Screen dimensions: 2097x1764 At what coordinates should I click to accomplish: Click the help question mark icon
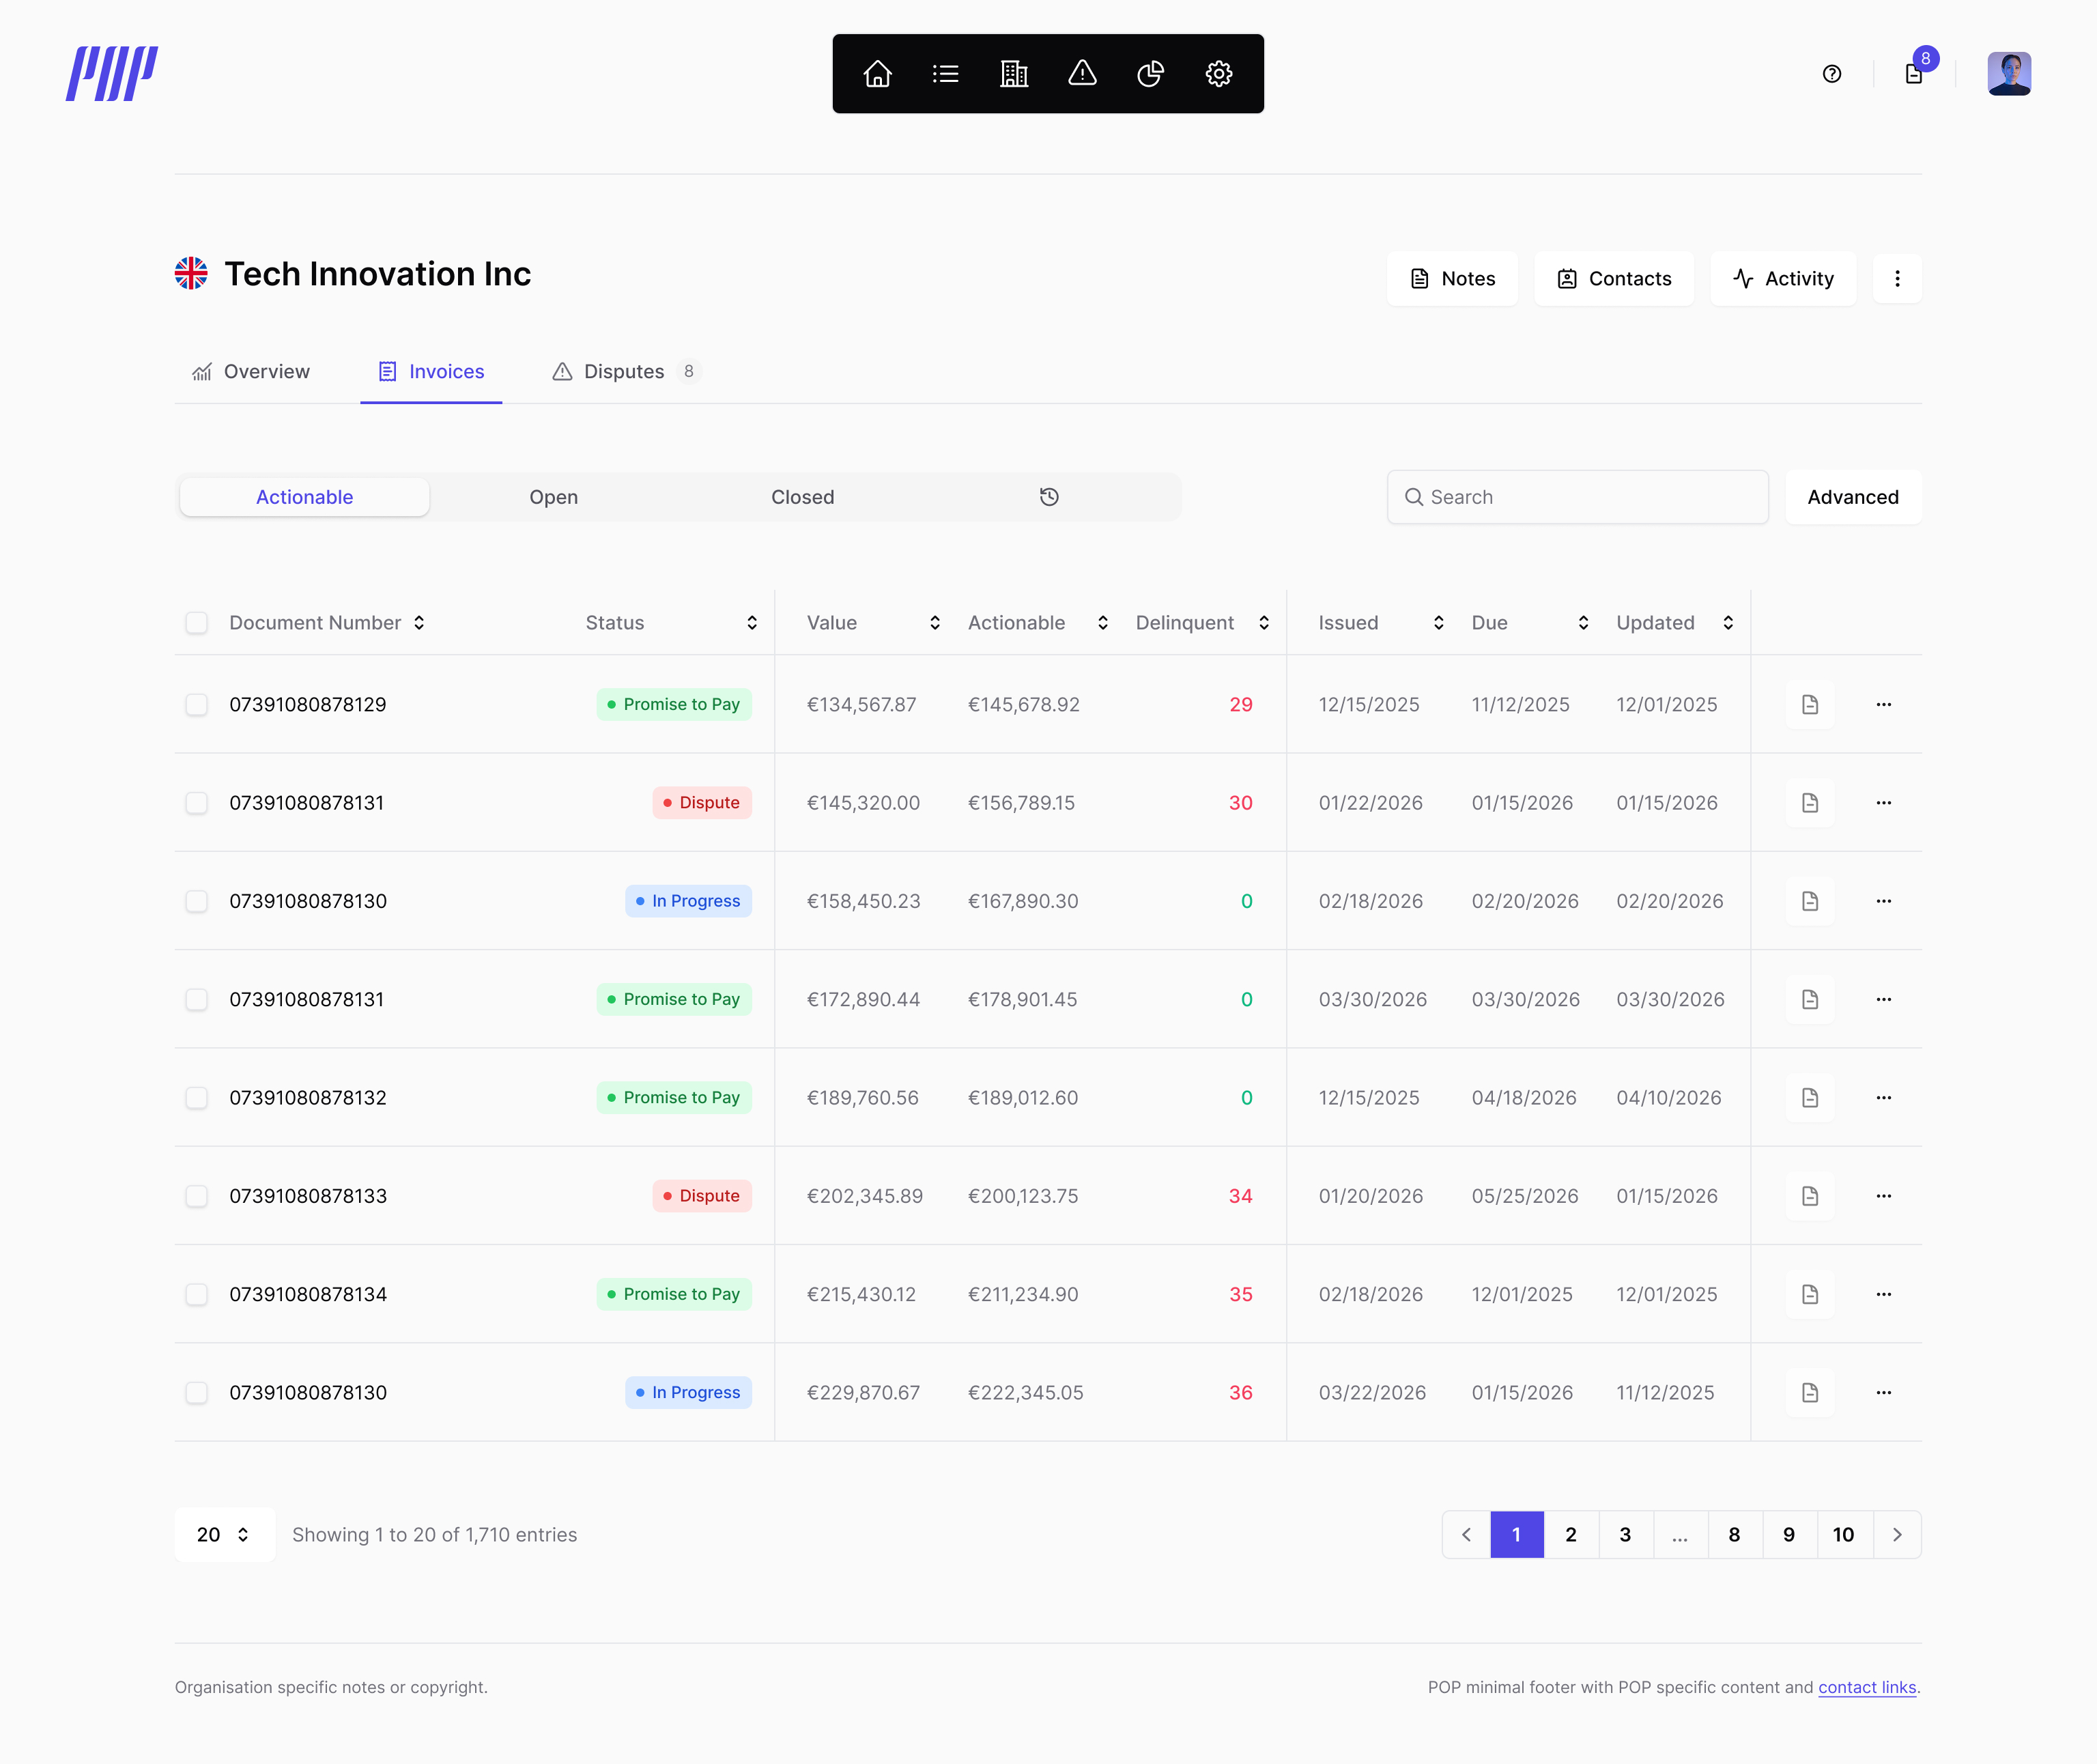point(1831,74)
